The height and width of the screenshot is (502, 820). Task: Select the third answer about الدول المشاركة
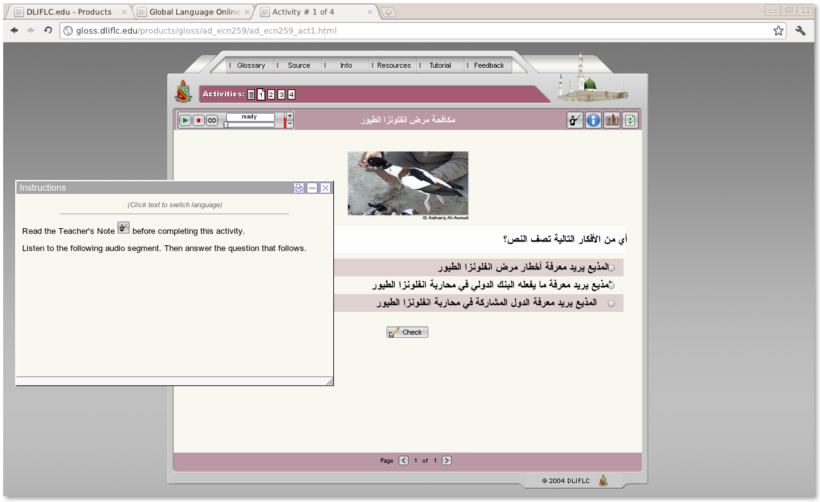pyautogui.click(x=612, y=304)
